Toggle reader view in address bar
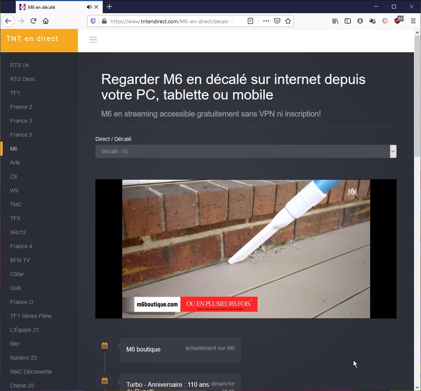This screenshot has height=391, width=421. (250, 21)
